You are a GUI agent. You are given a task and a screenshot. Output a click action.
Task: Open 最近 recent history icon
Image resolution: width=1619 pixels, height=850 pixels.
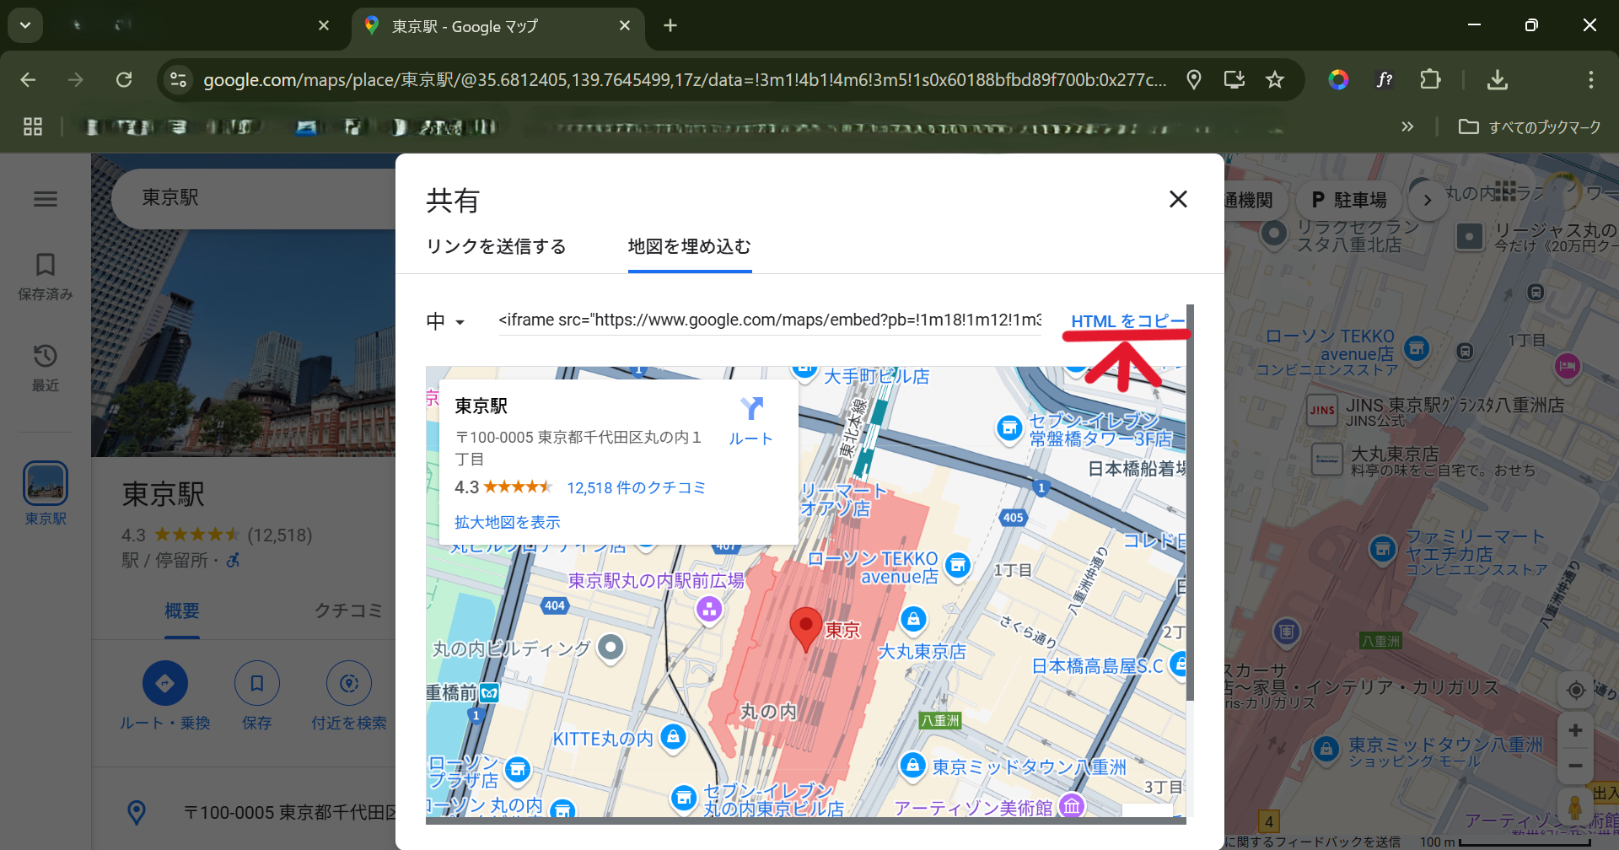[46, 366]
